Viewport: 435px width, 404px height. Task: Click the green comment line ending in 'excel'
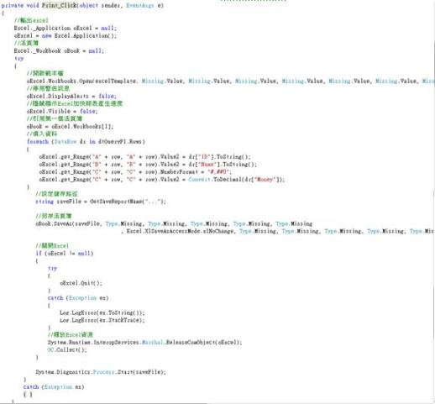tap(31, 20)
